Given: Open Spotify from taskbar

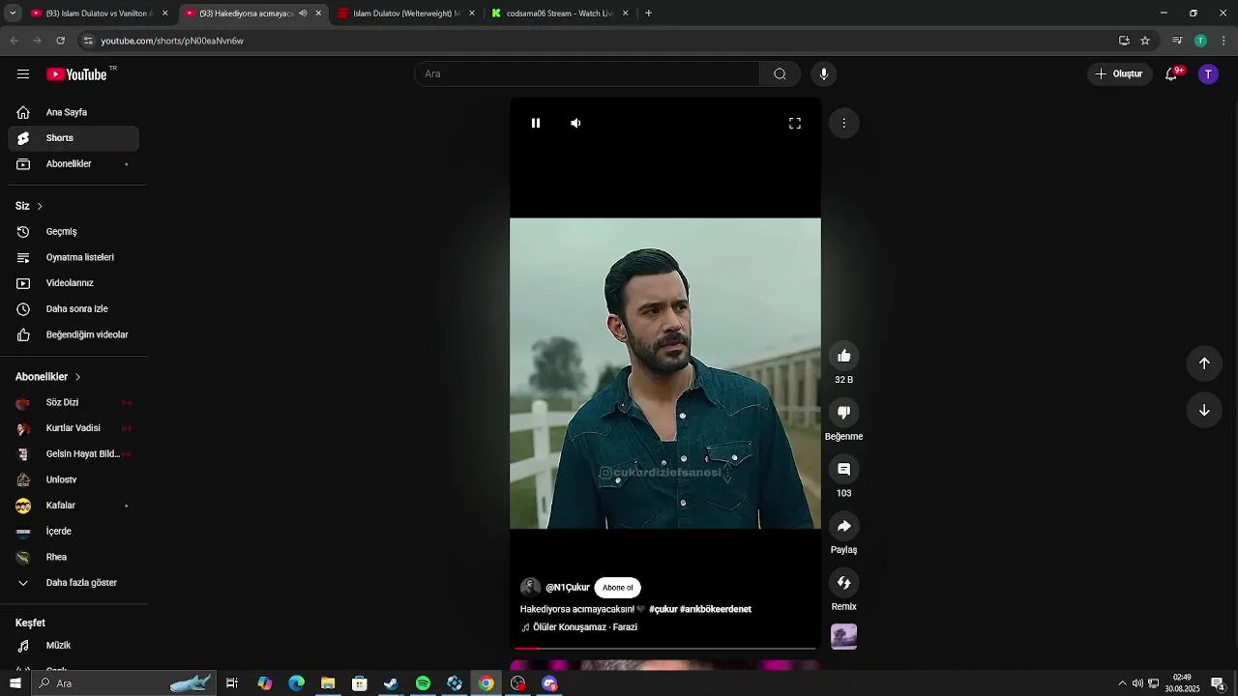Looking at the screenshot, I should pyautogui.click(x=423, y=683).
